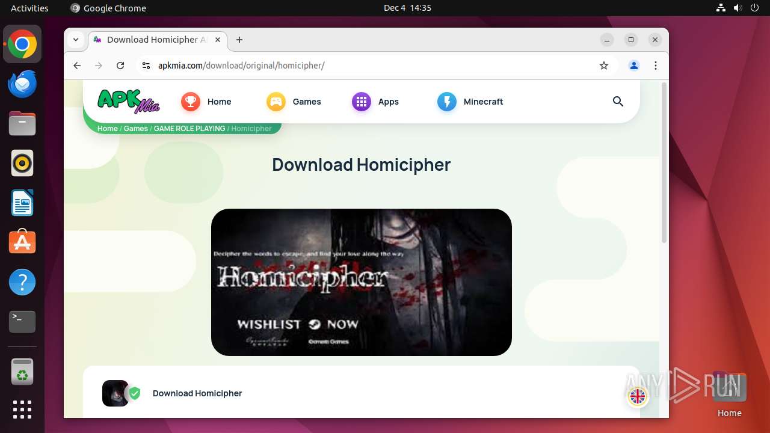This screenshot has height=433, width=770.
Task: Click Homicipher breadcrumb text
Action: click(x=251, y=129)
